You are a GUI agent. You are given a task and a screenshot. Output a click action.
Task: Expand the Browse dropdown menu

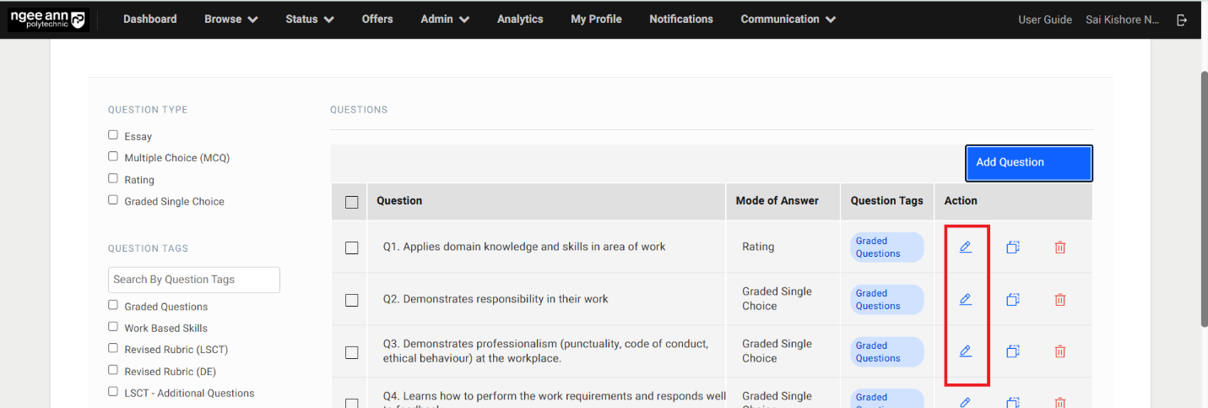(230, 19)
